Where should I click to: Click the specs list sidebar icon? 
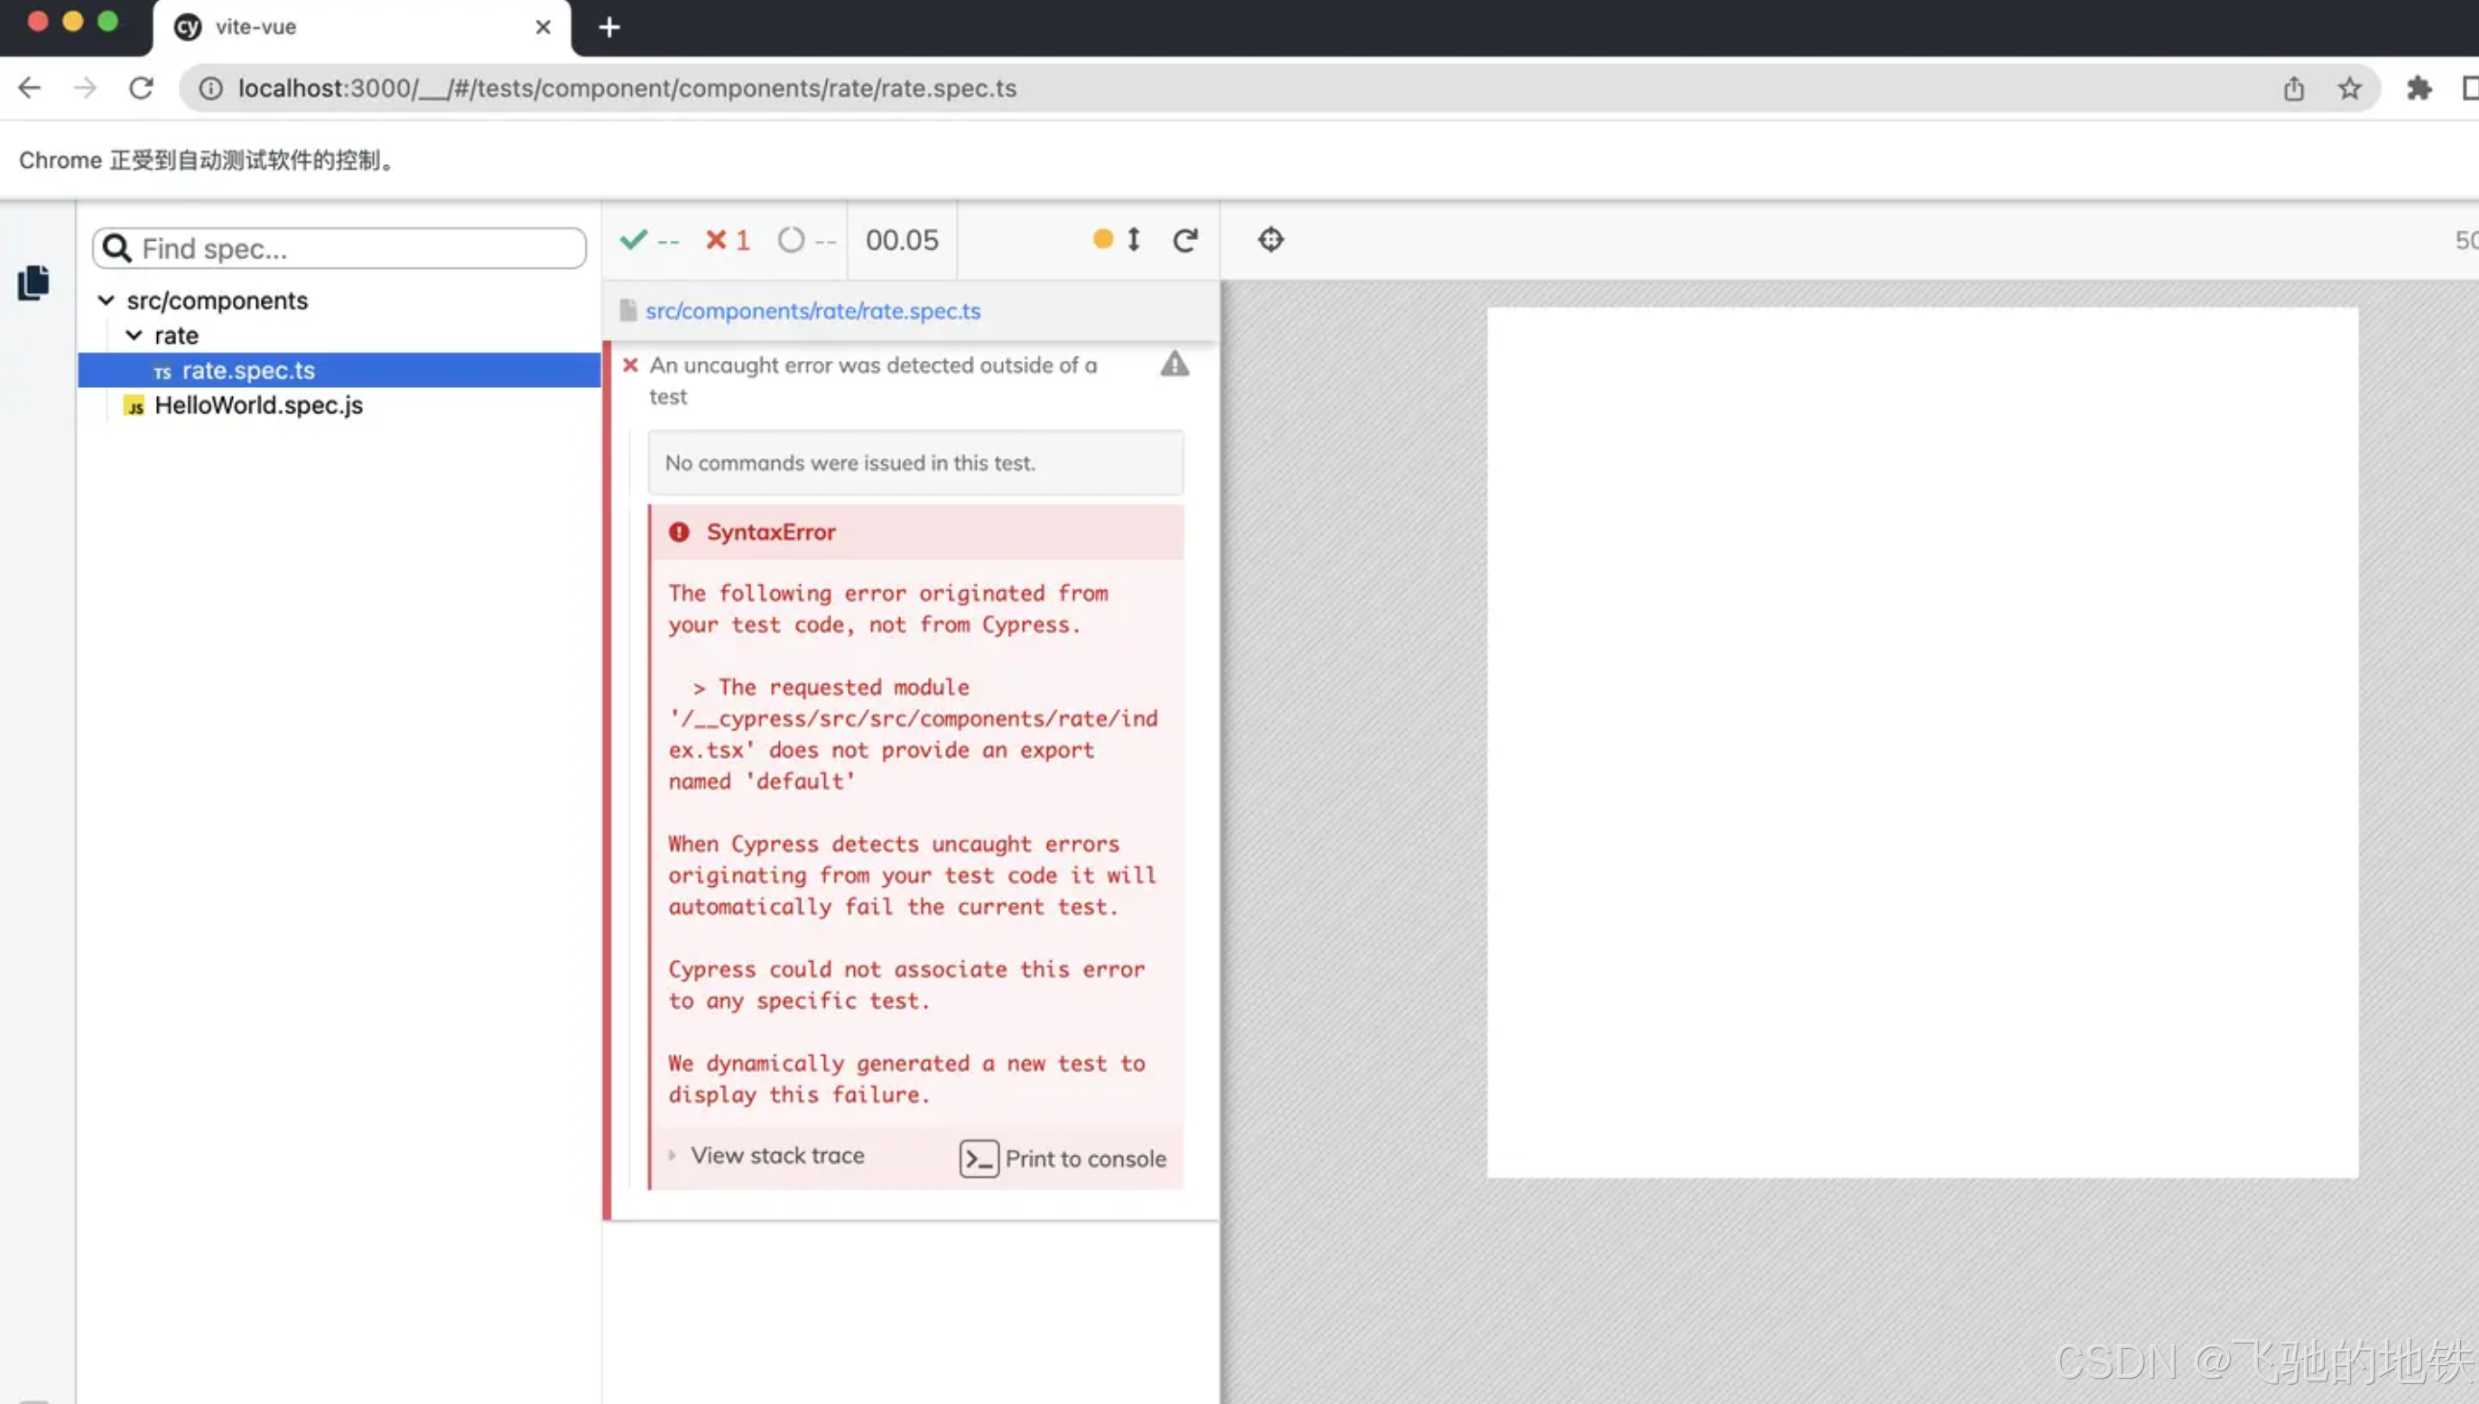[x=33, y=282]
